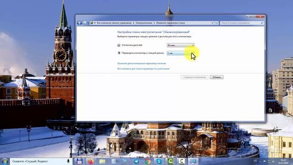Close the power plan settings window

tap(260, 16)
